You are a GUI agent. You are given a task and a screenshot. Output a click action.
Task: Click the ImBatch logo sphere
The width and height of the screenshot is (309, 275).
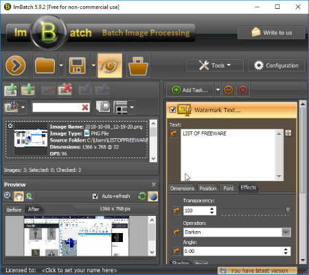point(48,32)
